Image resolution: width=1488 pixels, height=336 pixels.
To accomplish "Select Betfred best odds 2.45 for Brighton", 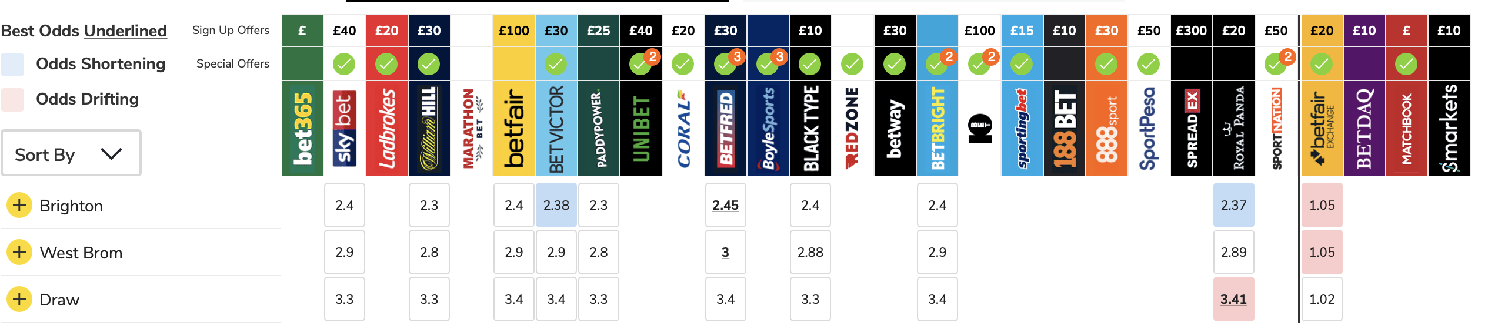I will [726, 205].
